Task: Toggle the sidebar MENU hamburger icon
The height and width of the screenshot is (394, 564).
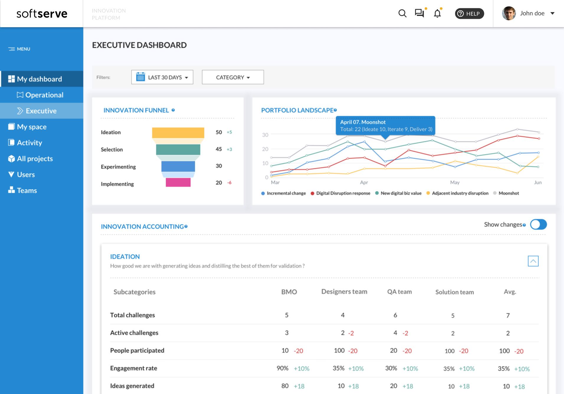Action: 12,49
